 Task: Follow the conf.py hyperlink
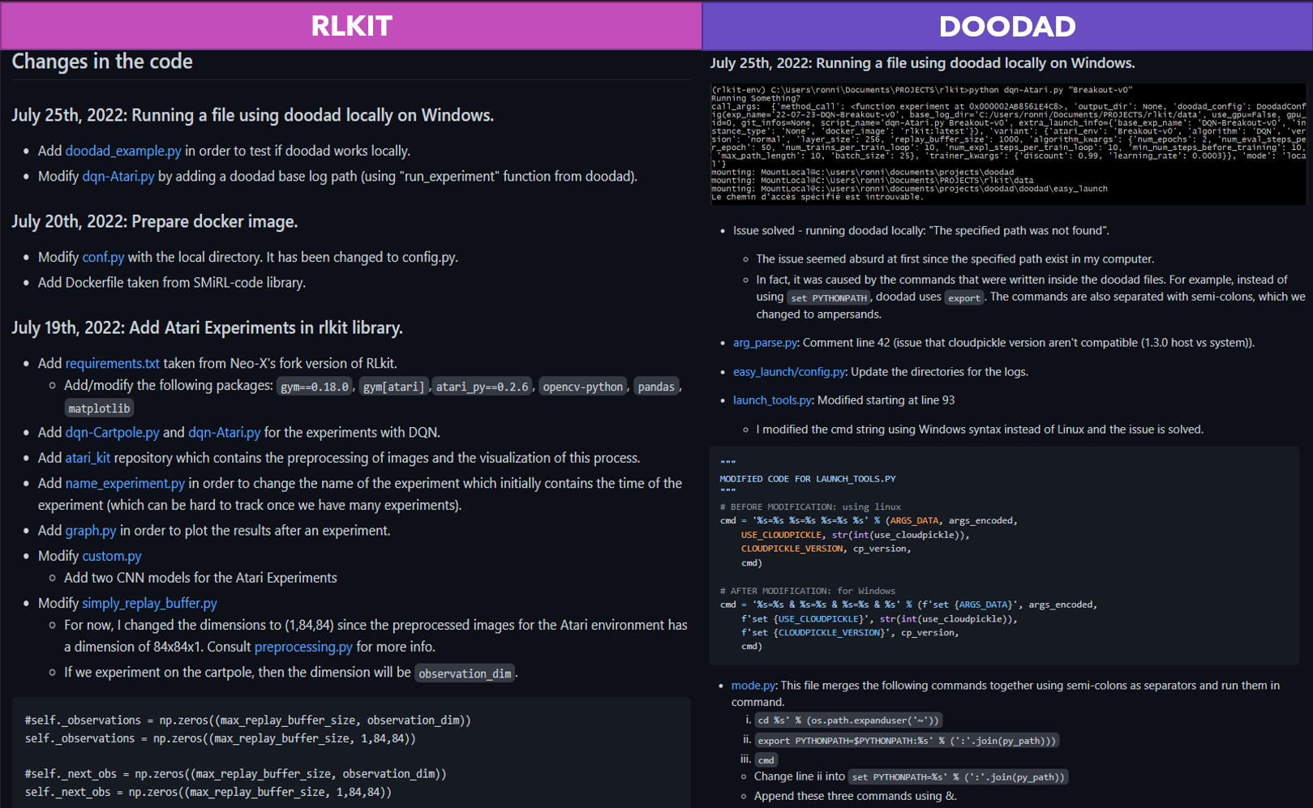coord(102,257)
